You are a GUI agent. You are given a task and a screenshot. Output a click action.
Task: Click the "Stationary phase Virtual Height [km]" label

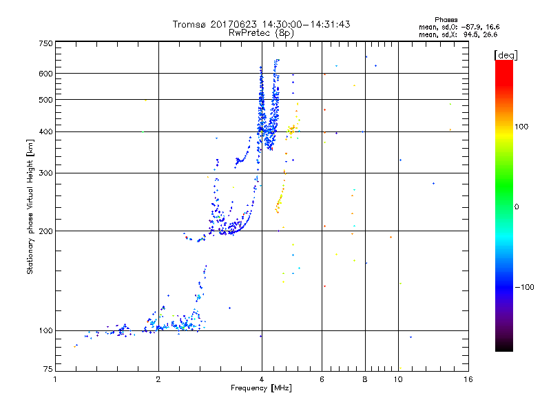pos(30,206)
